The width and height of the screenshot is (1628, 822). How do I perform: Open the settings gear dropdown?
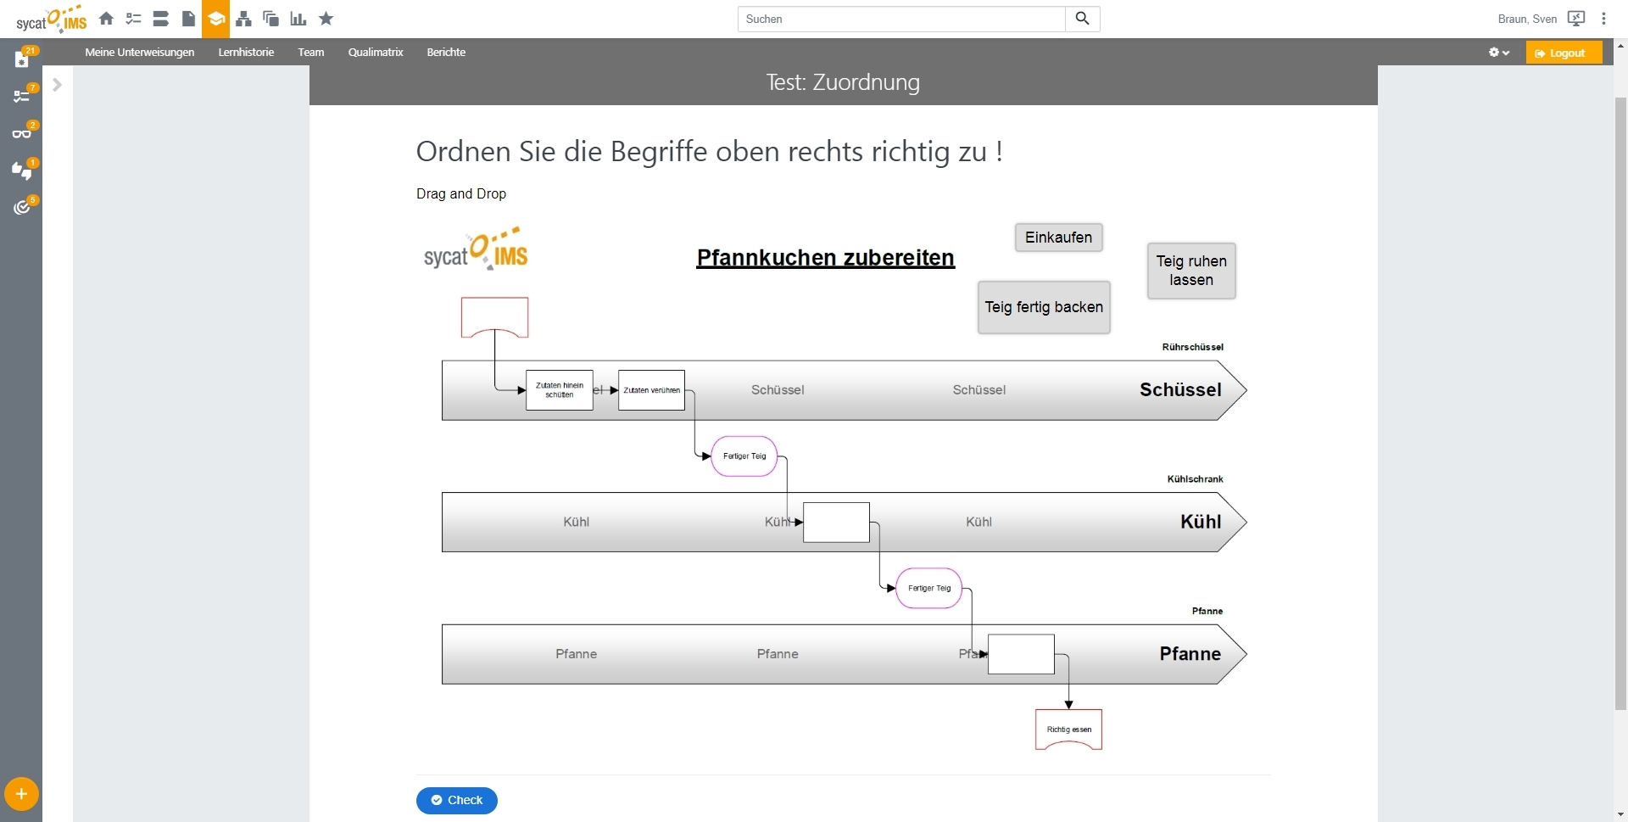[x=1498, y=53]
